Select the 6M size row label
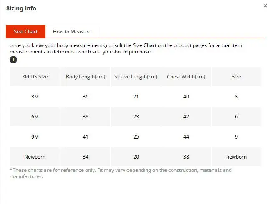The height and width of the screenshot is (204, 270). (35, 116)
